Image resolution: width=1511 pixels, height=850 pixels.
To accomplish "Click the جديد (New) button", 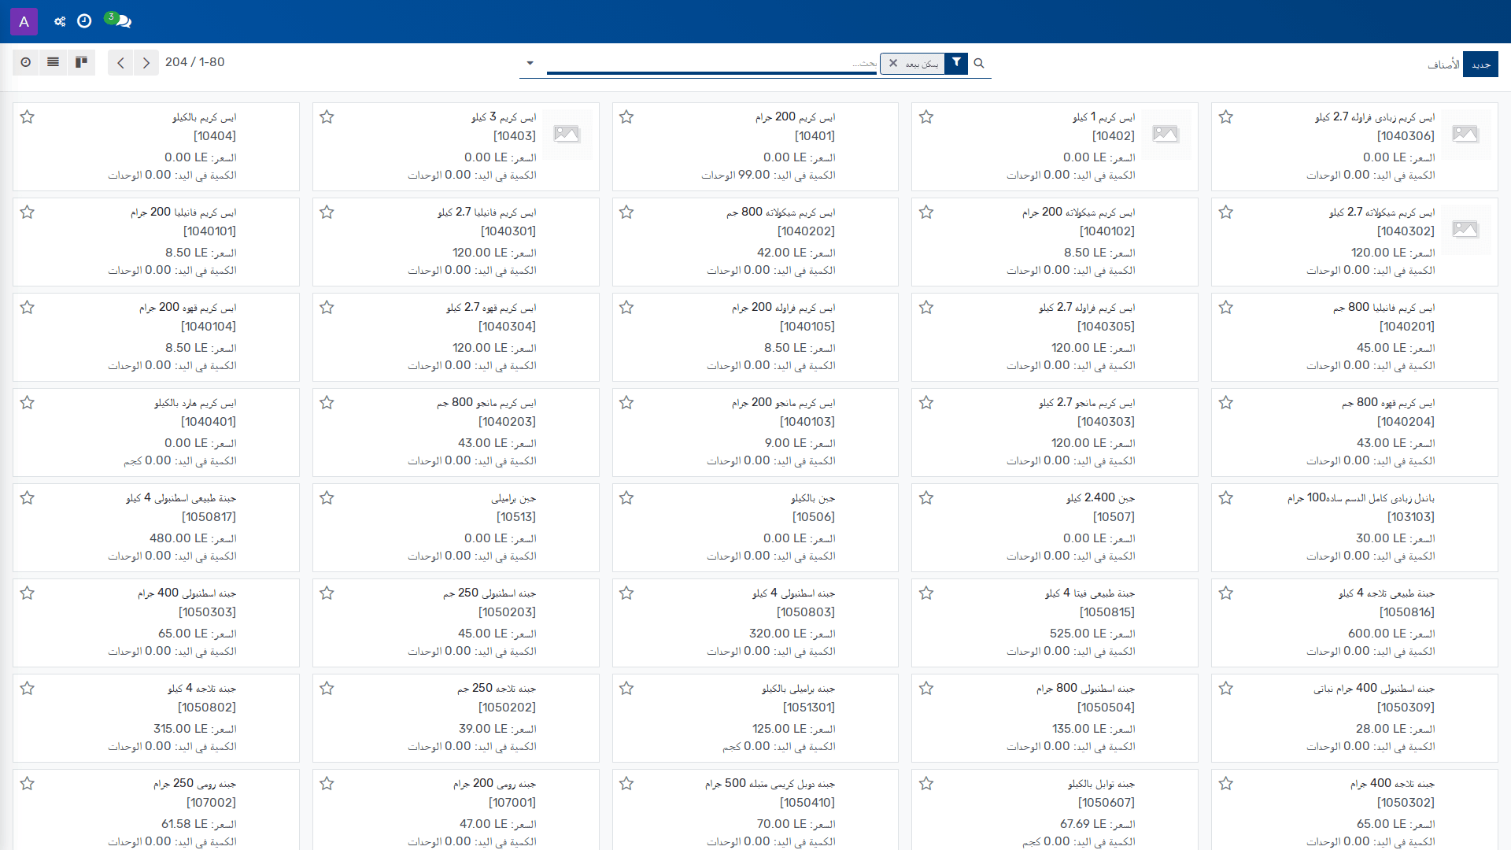I will 1480,65.
